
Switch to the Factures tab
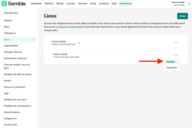point(83,4)
